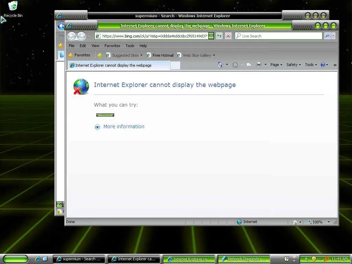Click the back arrow in the supermium Search window
The image size is (352, 264).
[x=61, y=26]
